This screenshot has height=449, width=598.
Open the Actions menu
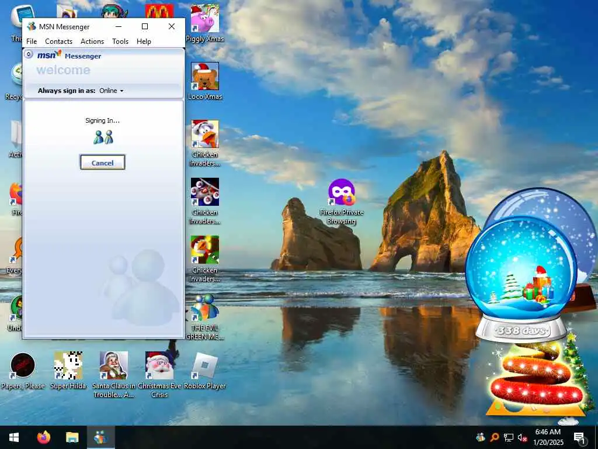pyautogui.click(x=92, y=42)
